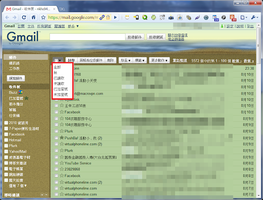263x200 pixels.
Task: Collapse the 即時通訊 chat section
Action: (46, 195)
